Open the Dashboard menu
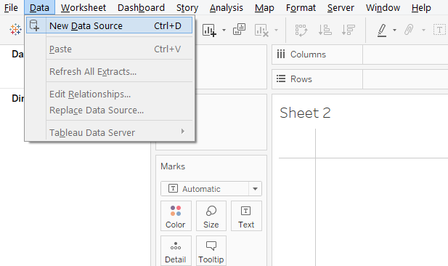 pos(141,8)
